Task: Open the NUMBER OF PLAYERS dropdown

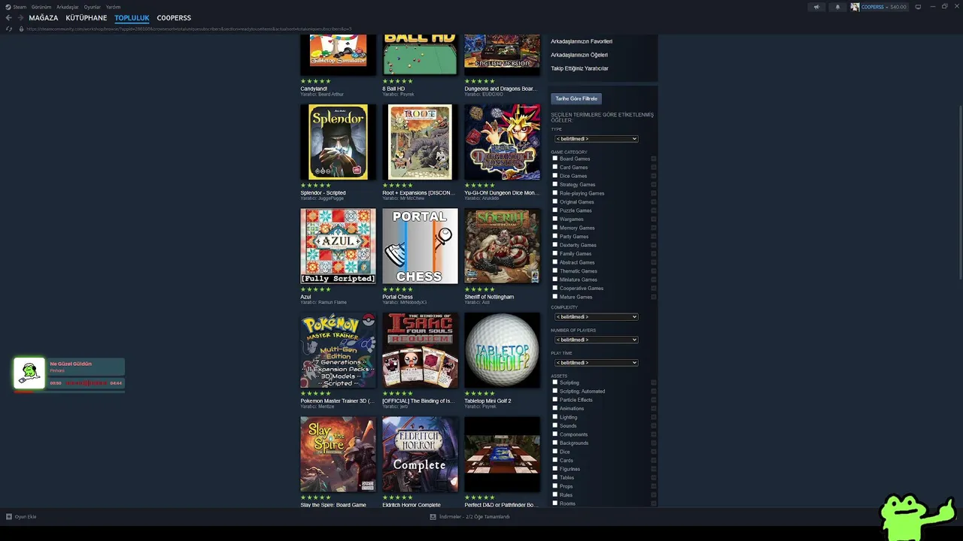Action: pos(596,340)
